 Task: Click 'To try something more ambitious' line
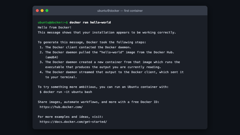103,87
